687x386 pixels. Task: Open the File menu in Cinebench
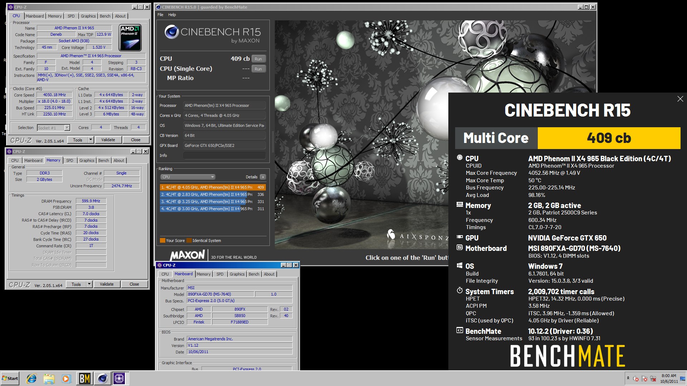[160, 15]
